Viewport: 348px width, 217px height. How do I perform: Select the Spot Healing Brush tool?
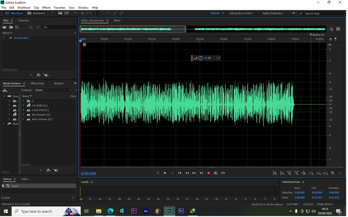(x=121, y=13)
